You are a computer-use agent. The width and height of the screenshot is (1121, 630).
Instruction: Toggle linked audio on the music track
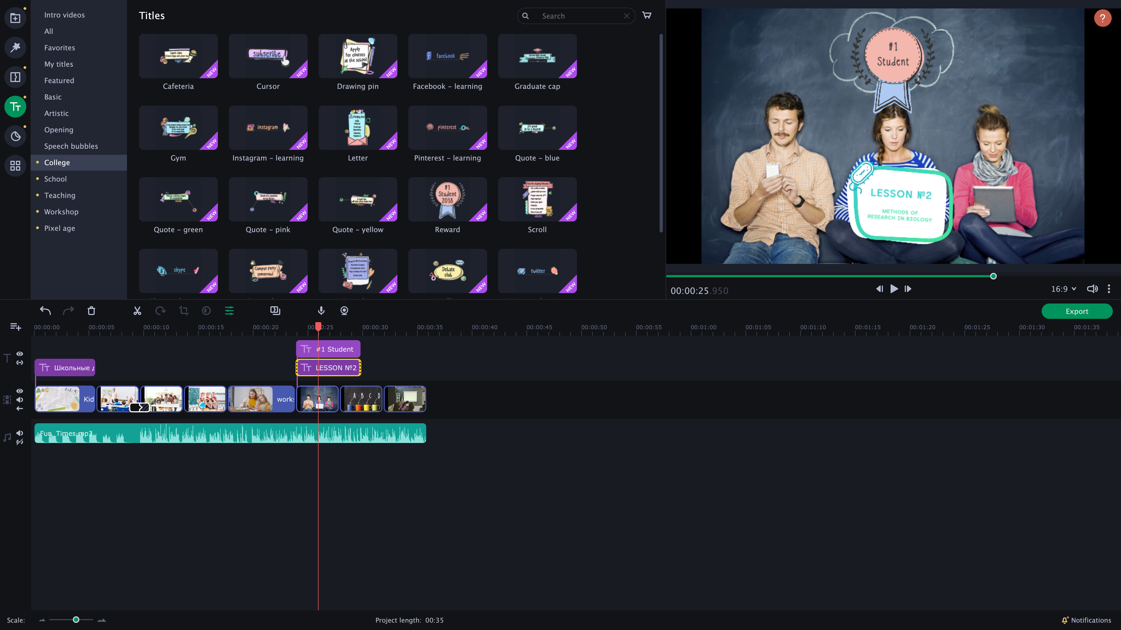(x=20, y=442)
